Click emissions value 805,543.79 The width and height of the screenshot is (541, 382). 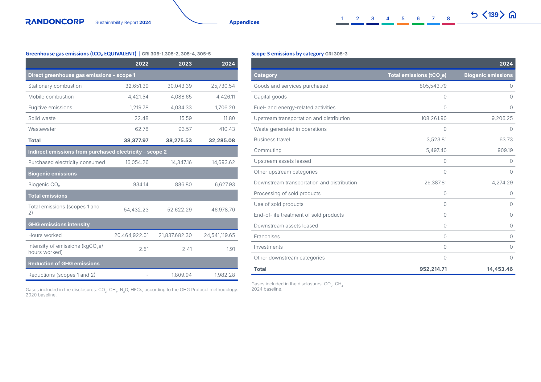coord(433,86)
